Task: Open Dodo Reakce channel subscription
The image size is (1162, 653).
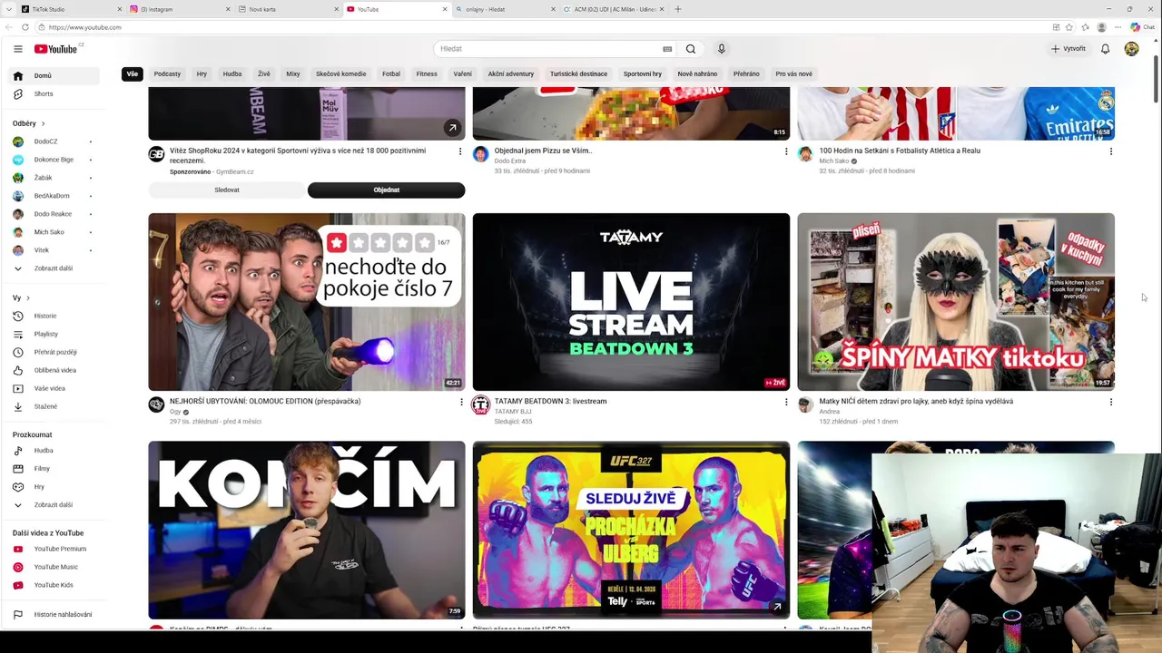Action: (x=54, y=214)
